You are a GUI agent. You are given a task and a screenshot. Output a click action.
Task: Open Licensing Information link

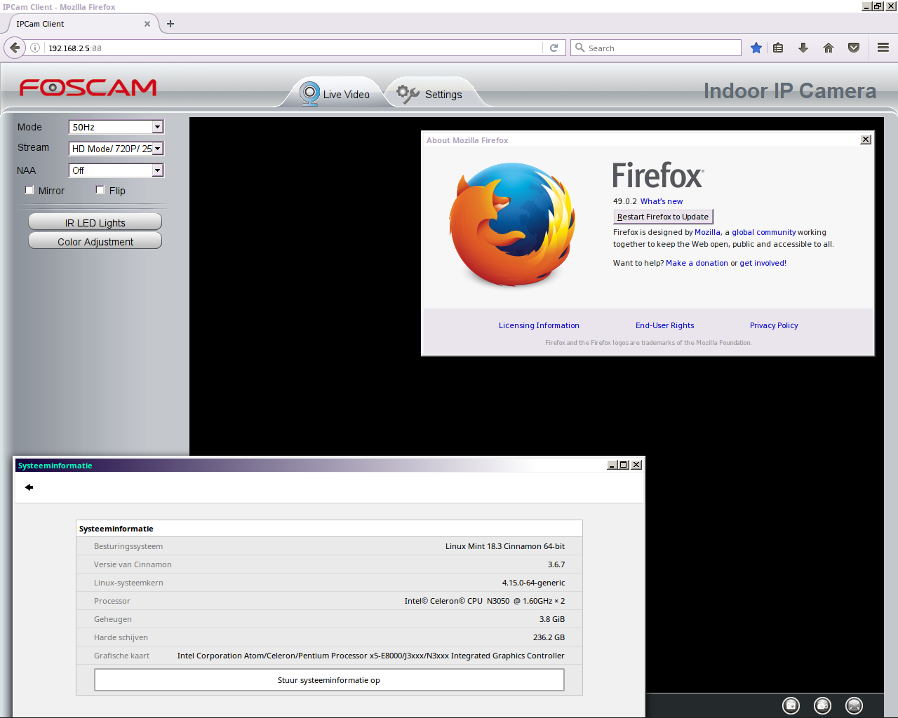point(539,325)
